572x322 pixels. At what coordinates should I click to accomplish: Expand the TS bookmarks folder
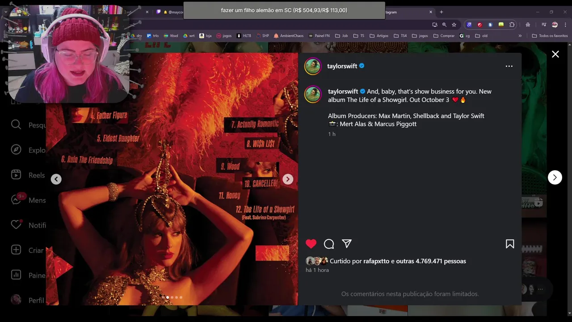tap(359, 36)
